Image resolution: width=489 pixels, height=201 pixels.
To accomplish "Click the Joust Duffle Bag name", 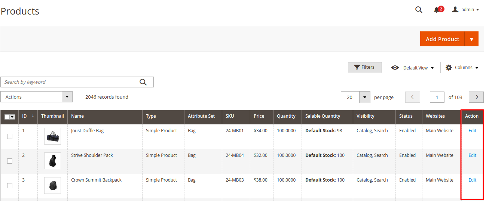I will point(88,131).
